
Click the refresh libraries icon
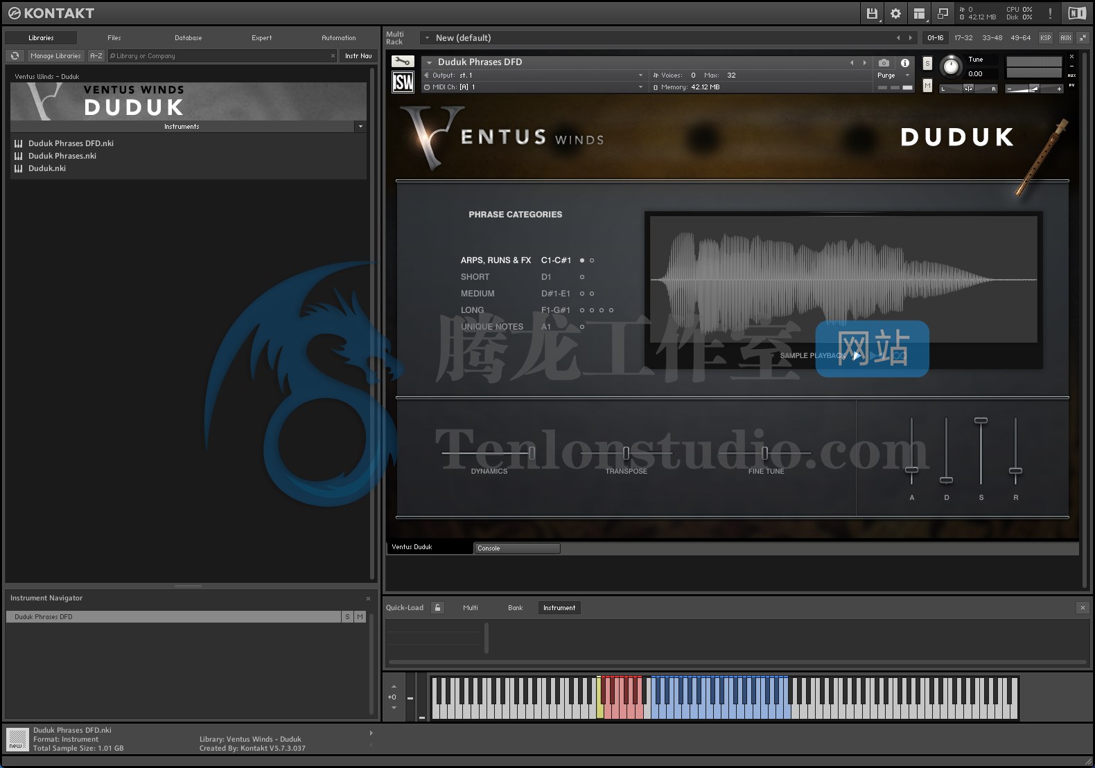15,55
